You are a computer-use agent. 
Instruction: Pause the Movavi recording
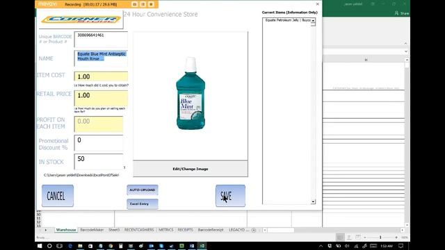click(x=143, y=4)
